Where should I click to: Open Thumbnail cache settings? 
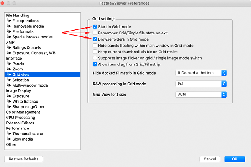(x=28, y=134)
